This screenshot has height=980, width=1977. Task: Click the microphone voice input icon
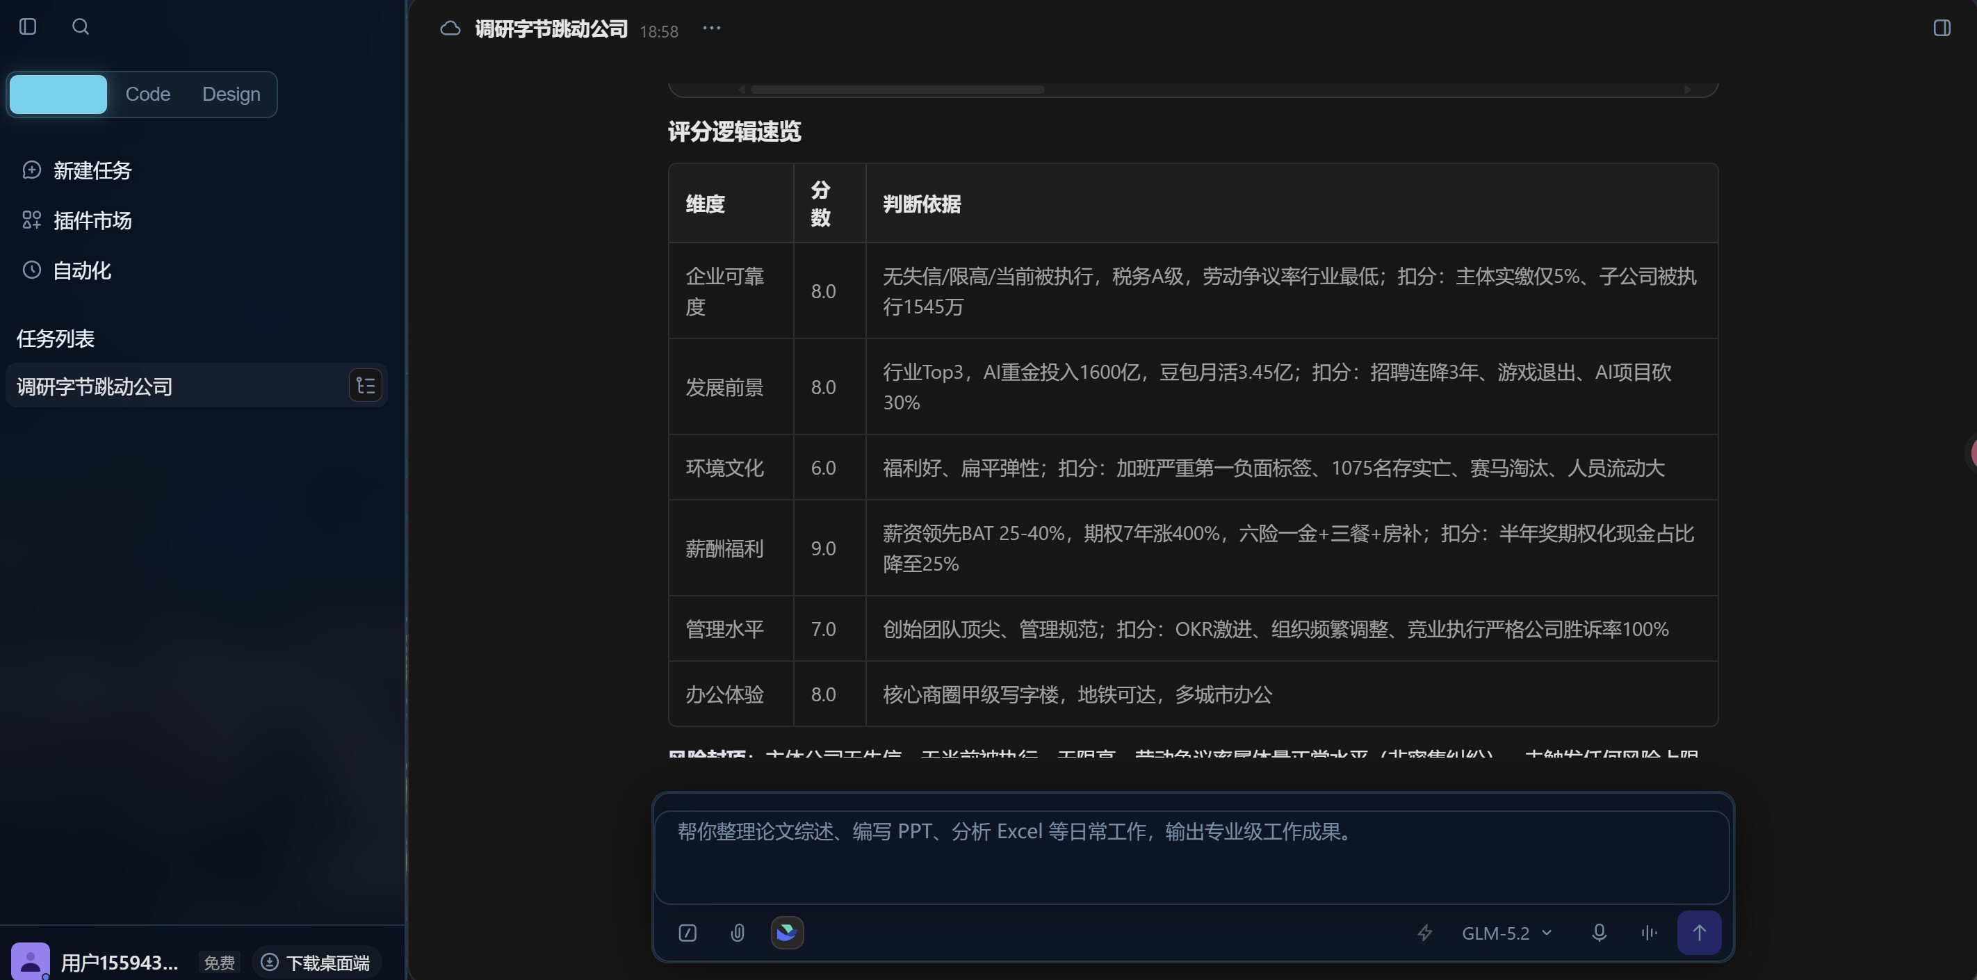(x=1600, y=933)
